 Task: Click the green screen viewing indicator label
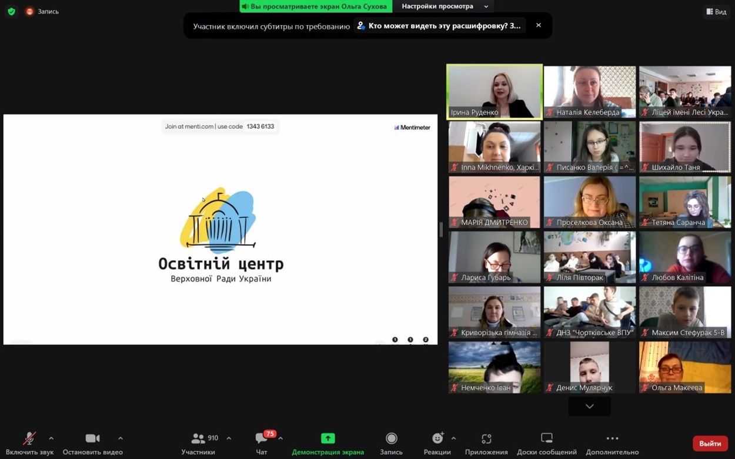pos(316,6)
